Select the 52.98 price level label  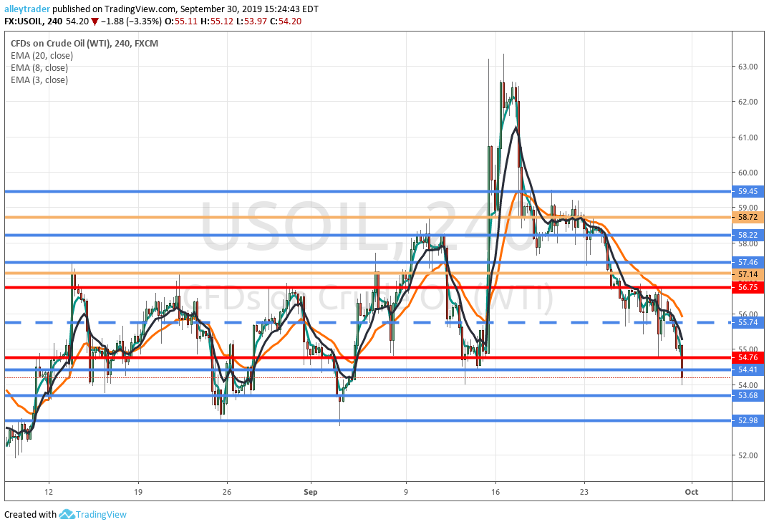pyautogui.click(x=748, y=420)
